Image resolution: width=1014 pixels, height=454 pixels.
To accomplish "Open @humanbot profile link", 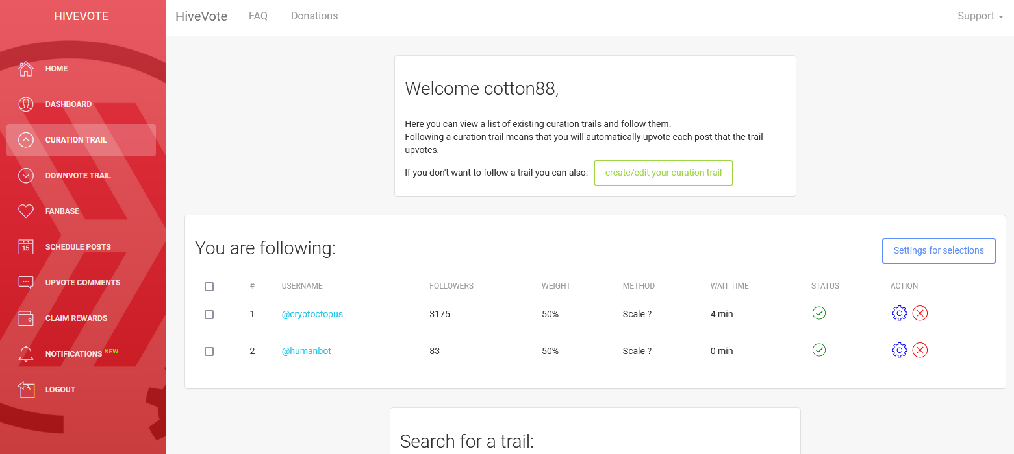I will pyautogui.click(x=306, y=351).
